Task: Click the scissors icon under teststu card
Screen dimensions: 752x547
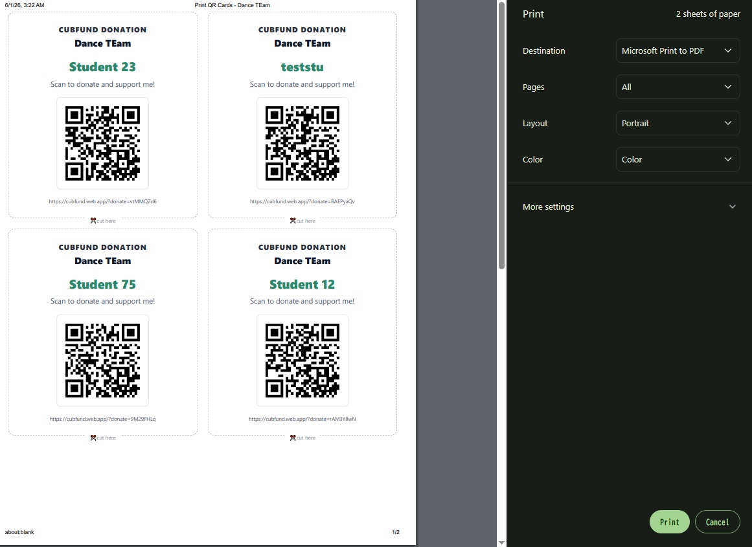Action: [293, 221]
